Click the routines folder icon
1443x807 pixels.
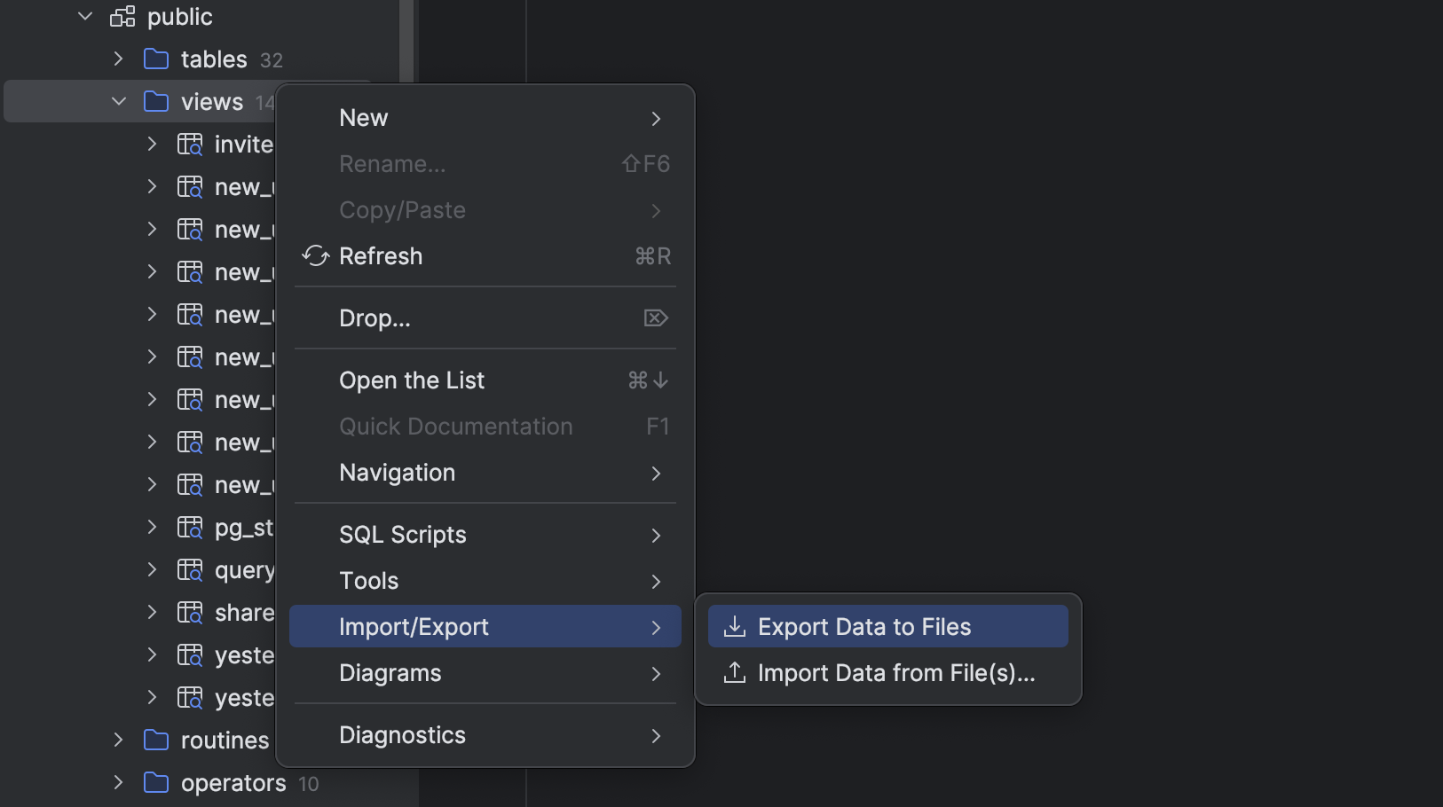pyautogui.click(x=156, y=740)
